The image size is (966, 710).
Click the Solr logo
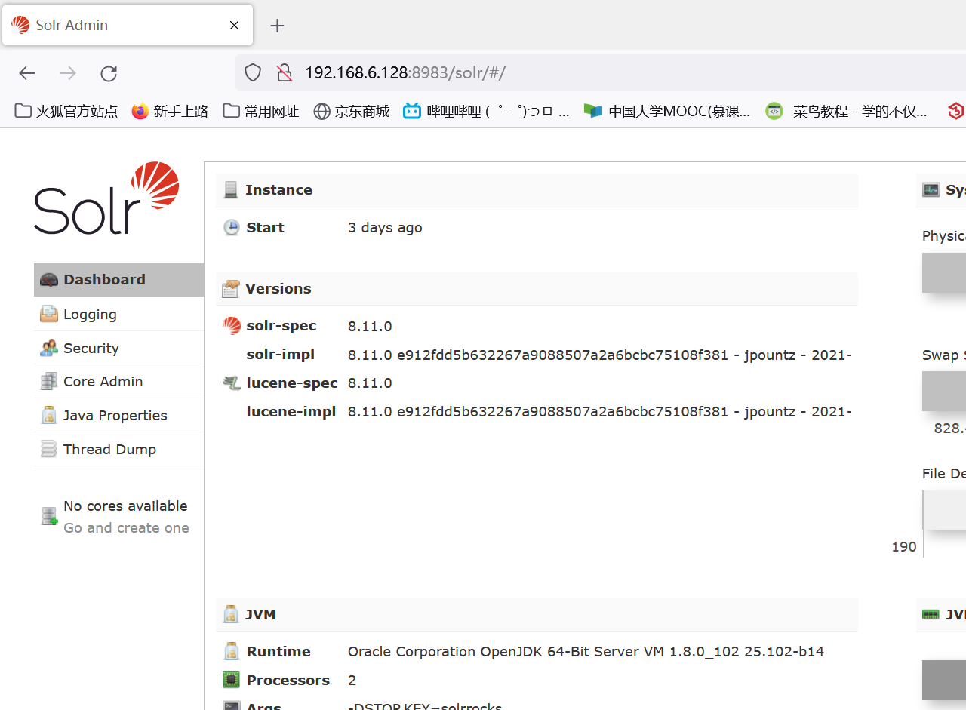[x=106, y=198]
